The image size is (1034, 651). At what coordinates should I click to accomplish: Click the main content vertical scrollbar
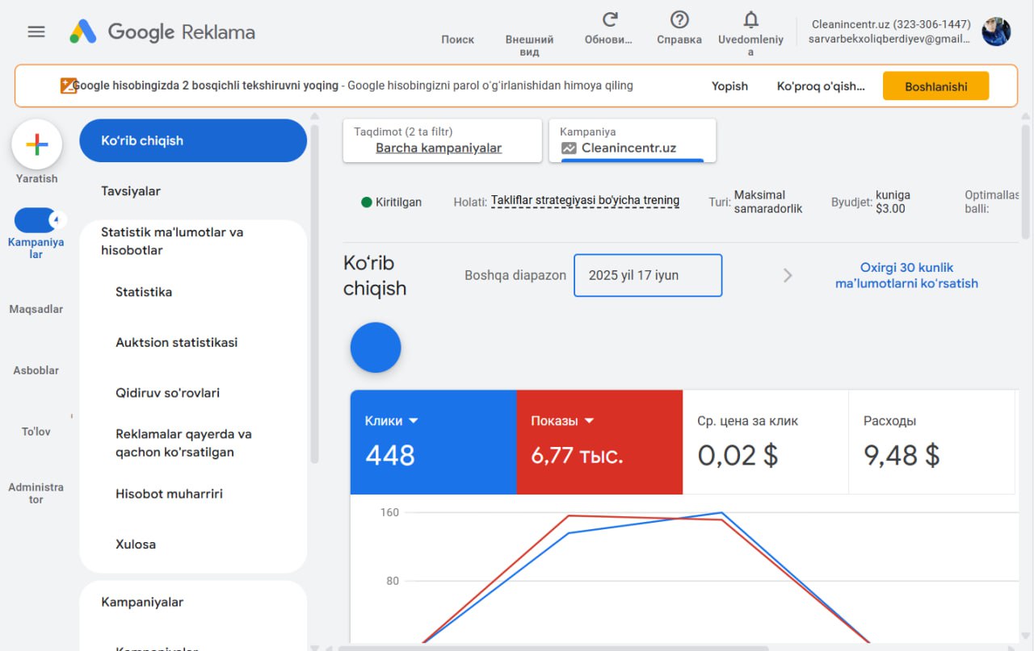point(1026,182)
